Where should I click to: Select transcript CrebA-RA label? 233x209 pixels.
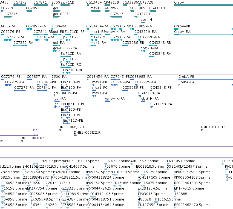182,32
